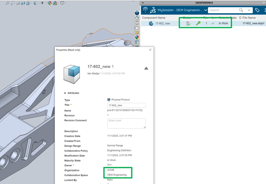Image resolution: width=266 pixels, height=184 pixels.
Task: Open the Display Style dropdown arrow
Action: [39, 3]
